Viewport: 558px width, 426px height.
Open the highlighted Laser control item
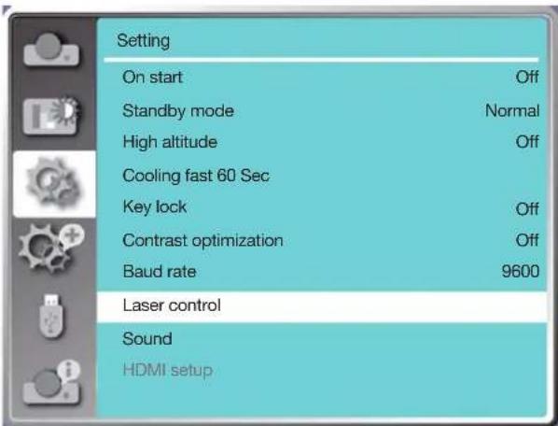(322, 306)
